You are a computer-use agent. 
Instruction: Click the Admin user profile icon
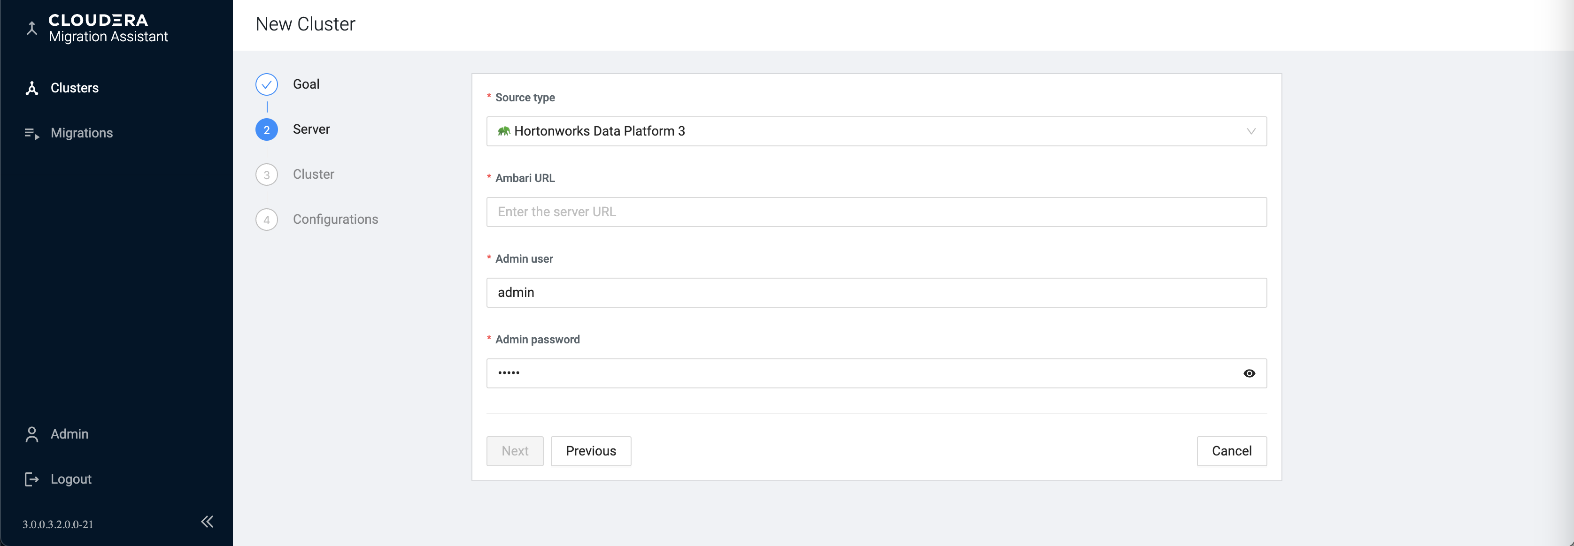32,434
